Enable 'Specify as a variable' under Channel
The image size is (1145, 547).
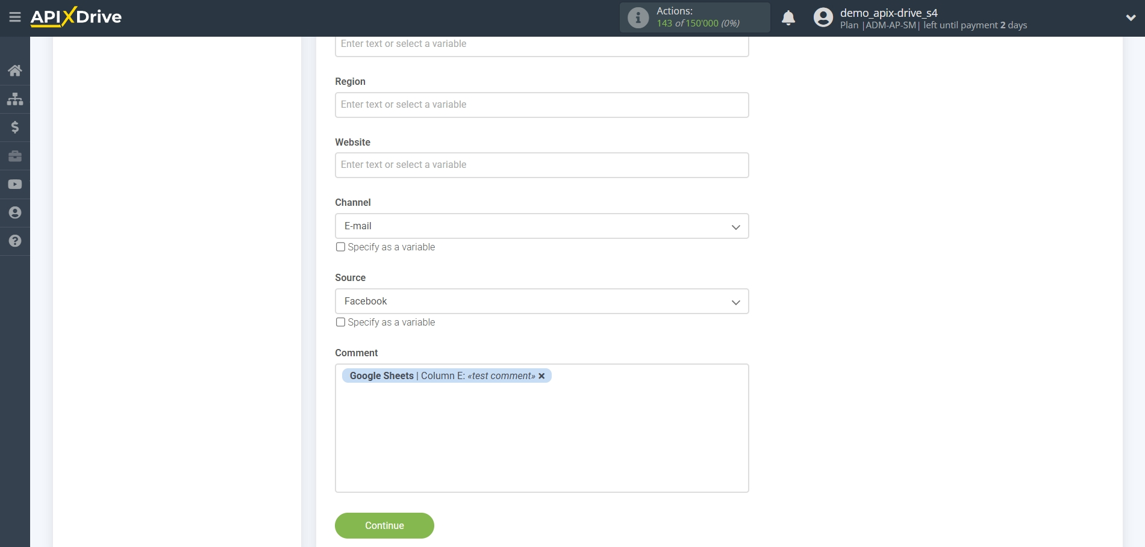[x=341, y=247]
